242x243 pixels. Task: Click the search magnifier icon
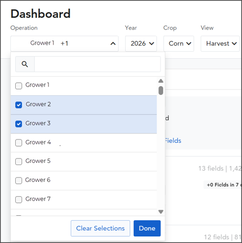(x=25, y=64)
